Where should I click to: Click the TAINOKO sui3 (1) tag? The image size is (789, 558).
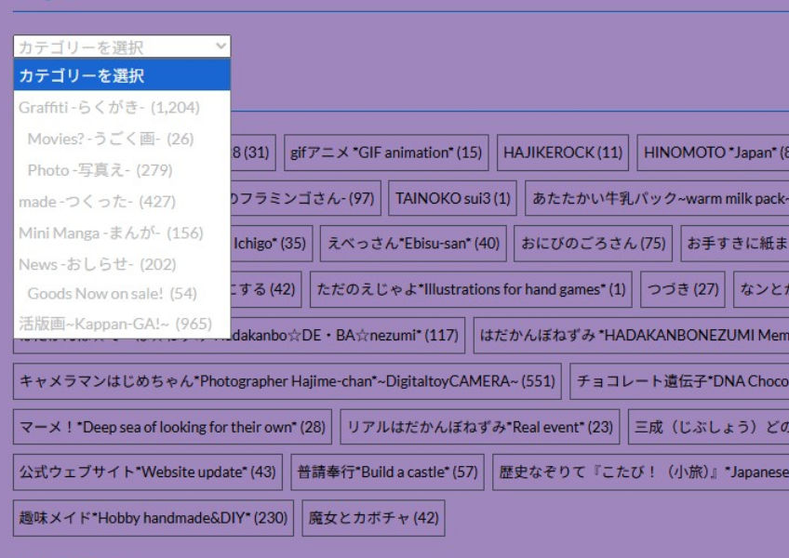click(x=452, y=198)
